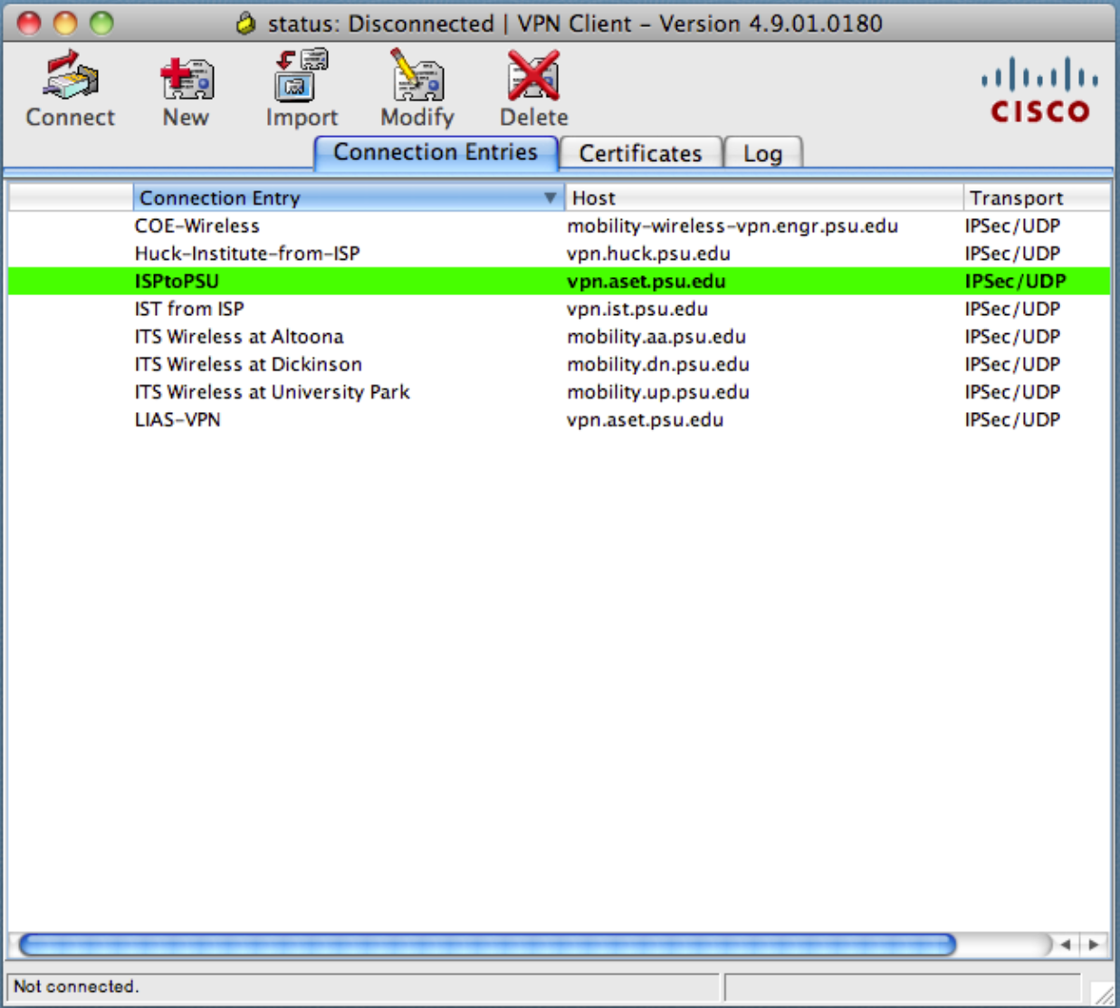This screenshot has height=1008, width=1120.
Task: Open the Import connection icon
Action: point(302,89)
